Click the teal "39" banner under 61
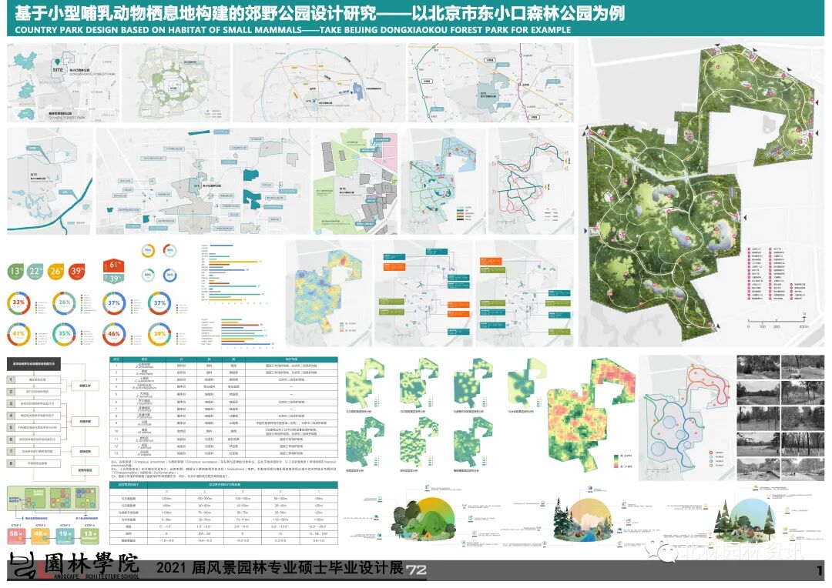Image resolution: width=832 pixels, height=588 pixels. coord(113,279)
